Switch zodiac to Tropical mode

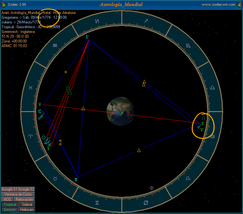10,205
